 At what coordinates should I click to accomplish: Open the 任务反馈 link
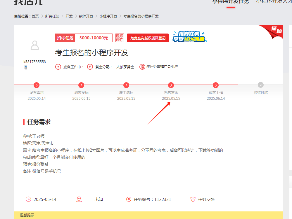207,199
